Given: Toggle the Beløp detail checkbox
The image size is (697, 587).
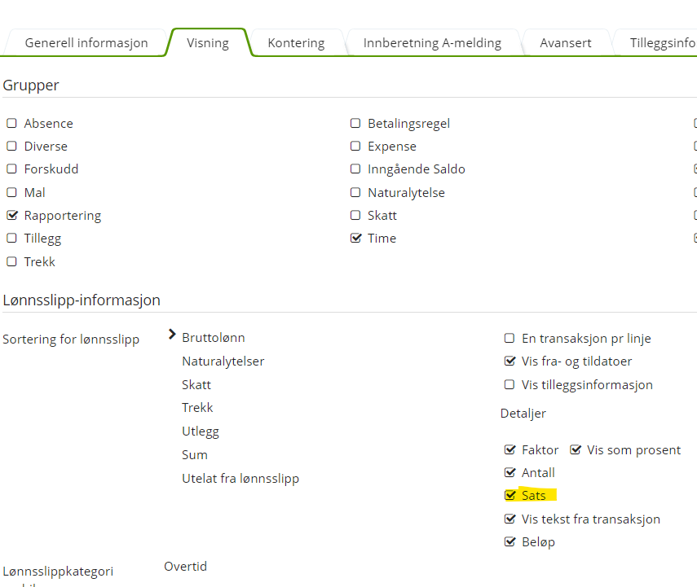Looking at the screenshot, I should [510, 542].
